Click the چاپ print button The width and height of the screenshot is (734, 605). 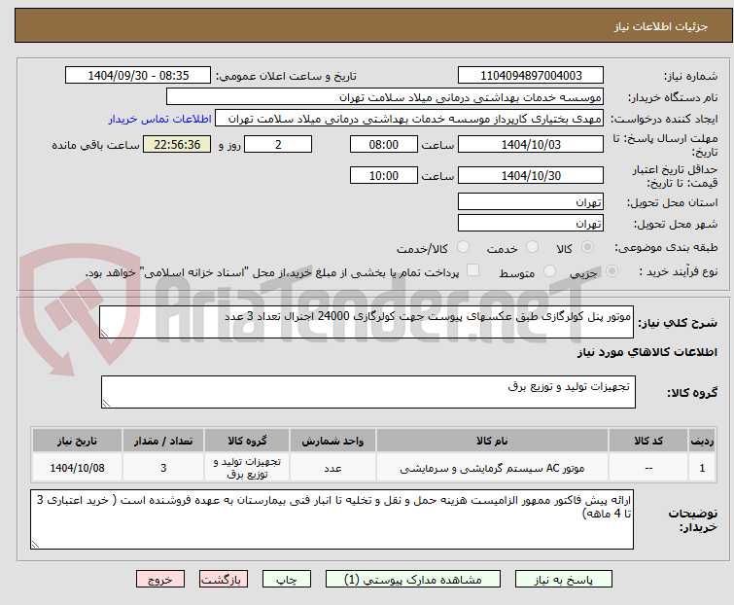(287, 580)
